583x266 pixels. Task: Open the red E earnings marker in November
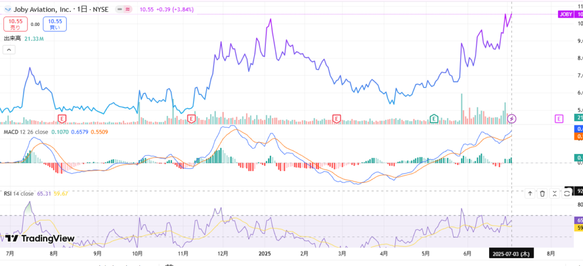[191, 119]
